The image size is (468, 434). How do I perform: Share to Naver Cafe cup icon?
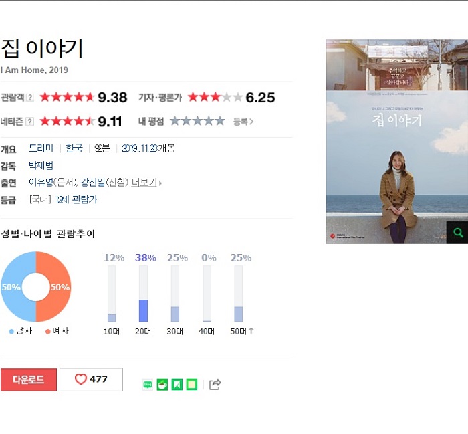tap(162, 385)
